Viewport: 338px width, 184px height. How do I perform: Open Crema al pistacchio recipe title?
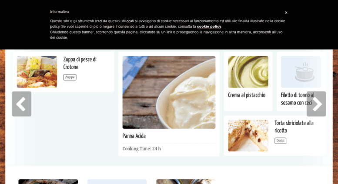(x=247, y=95)
